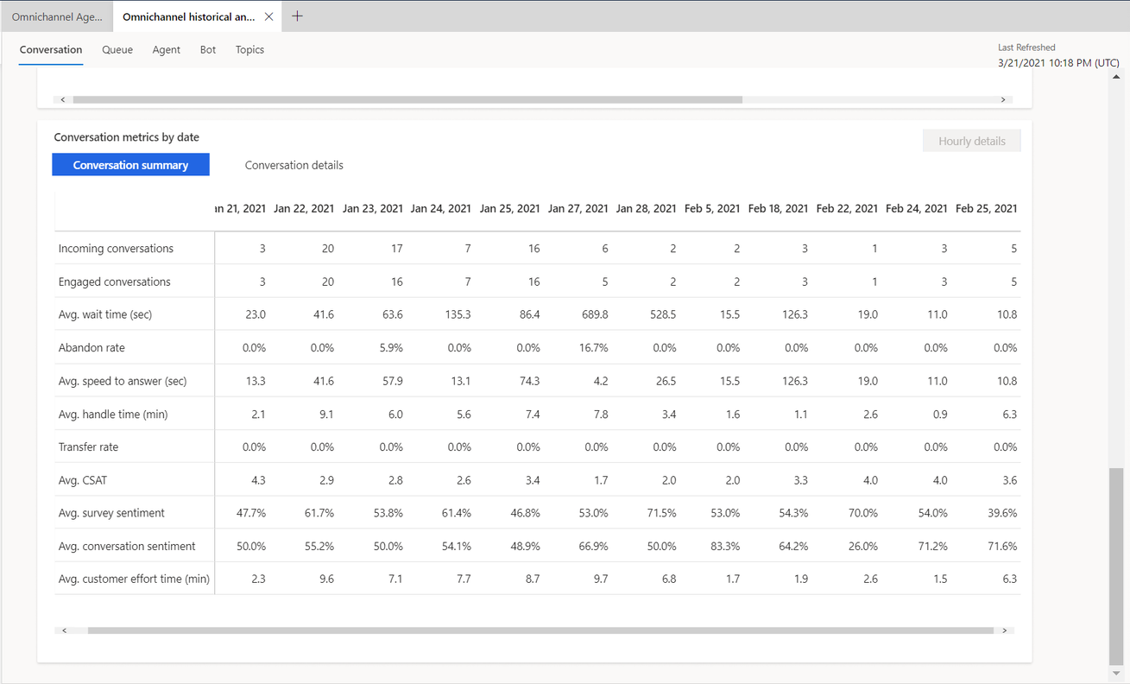Click the Conversation metrics by date heading
The height and width of the screenshot is (684, 1130).
(126, 137)
